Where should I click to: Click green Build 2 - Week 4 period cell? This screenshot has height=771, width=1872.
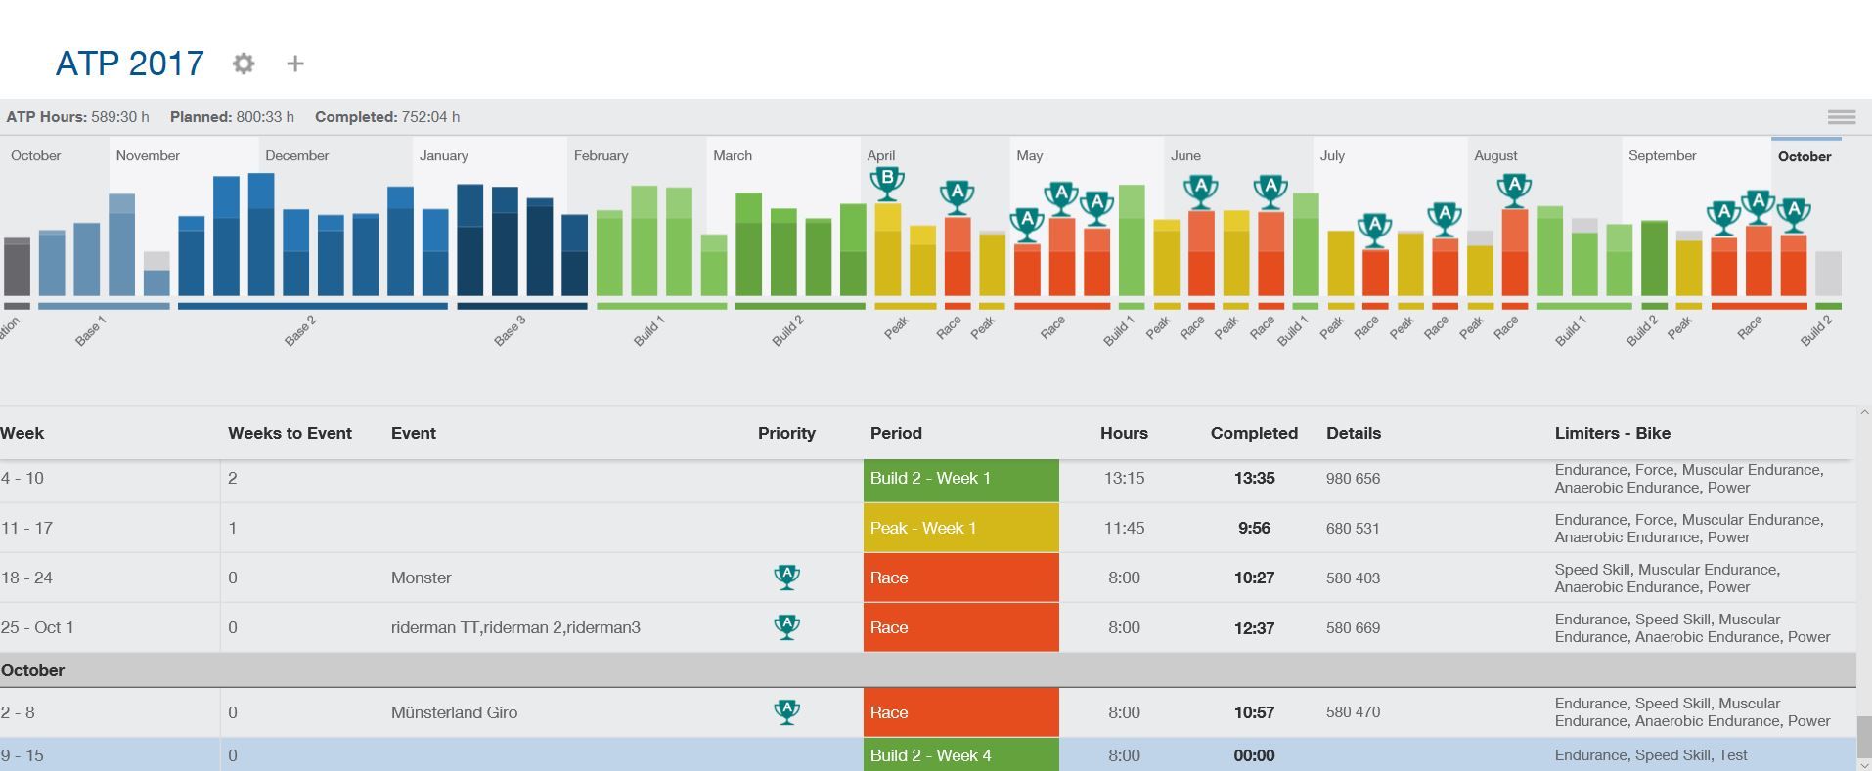pyautogui.click(x=961, y=754)
